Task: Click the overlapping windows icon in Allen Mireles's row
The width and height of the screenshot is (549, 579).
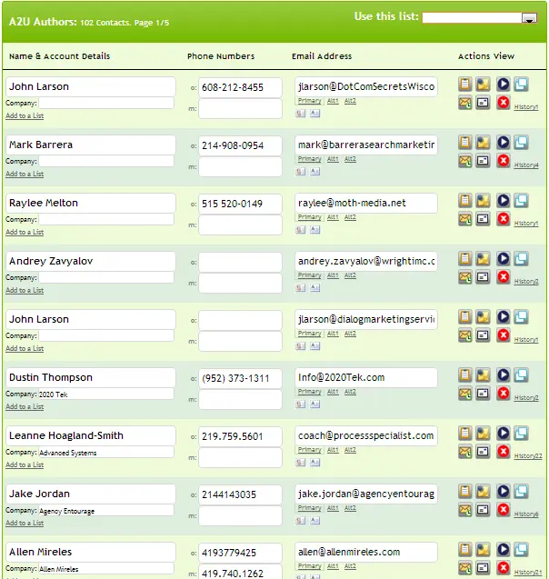Action: click(521, 550)
